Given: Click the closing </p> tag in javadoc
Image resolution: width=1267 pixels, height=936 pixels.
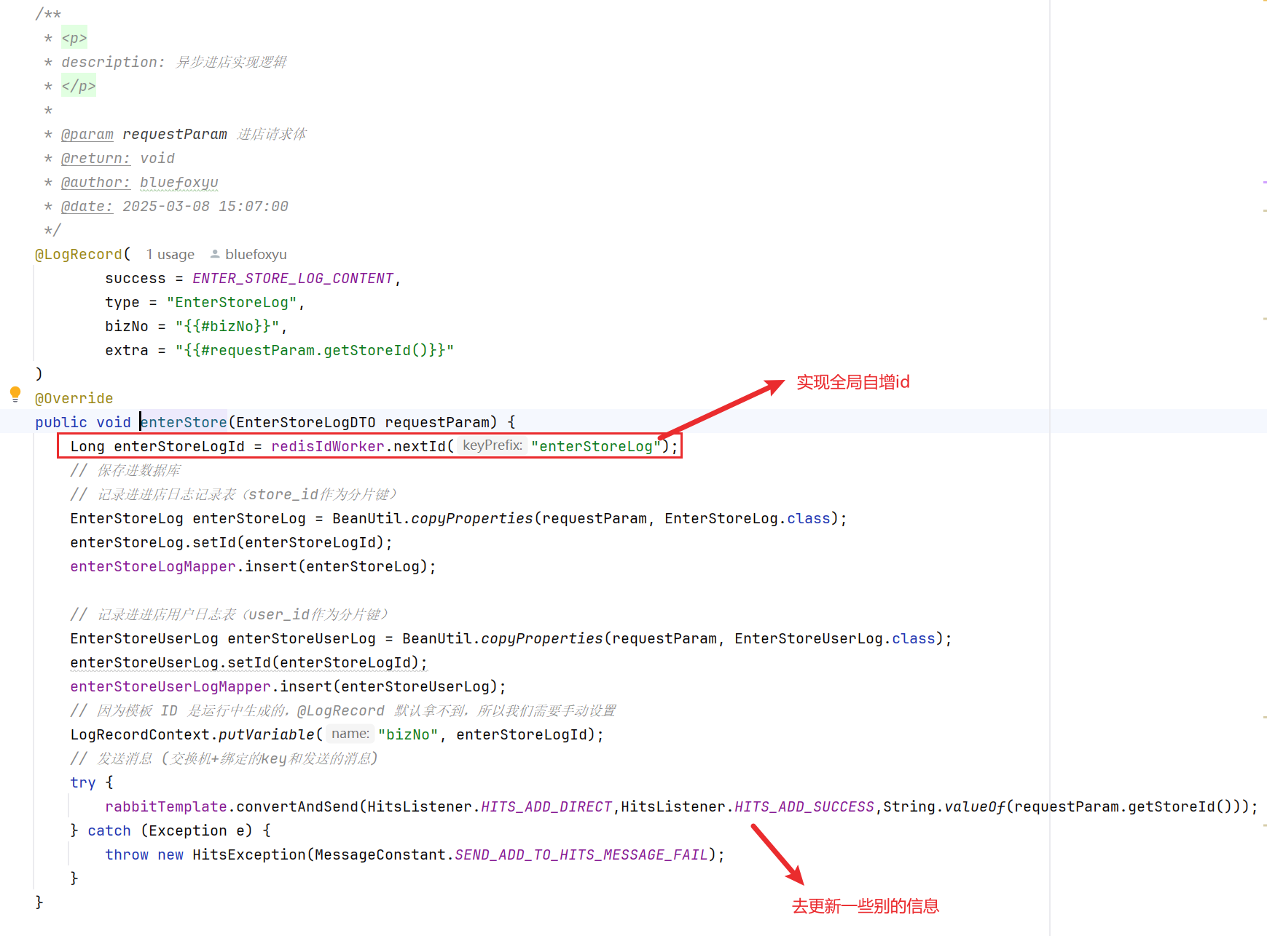Looking at the screenshot, I should point(79,86).
